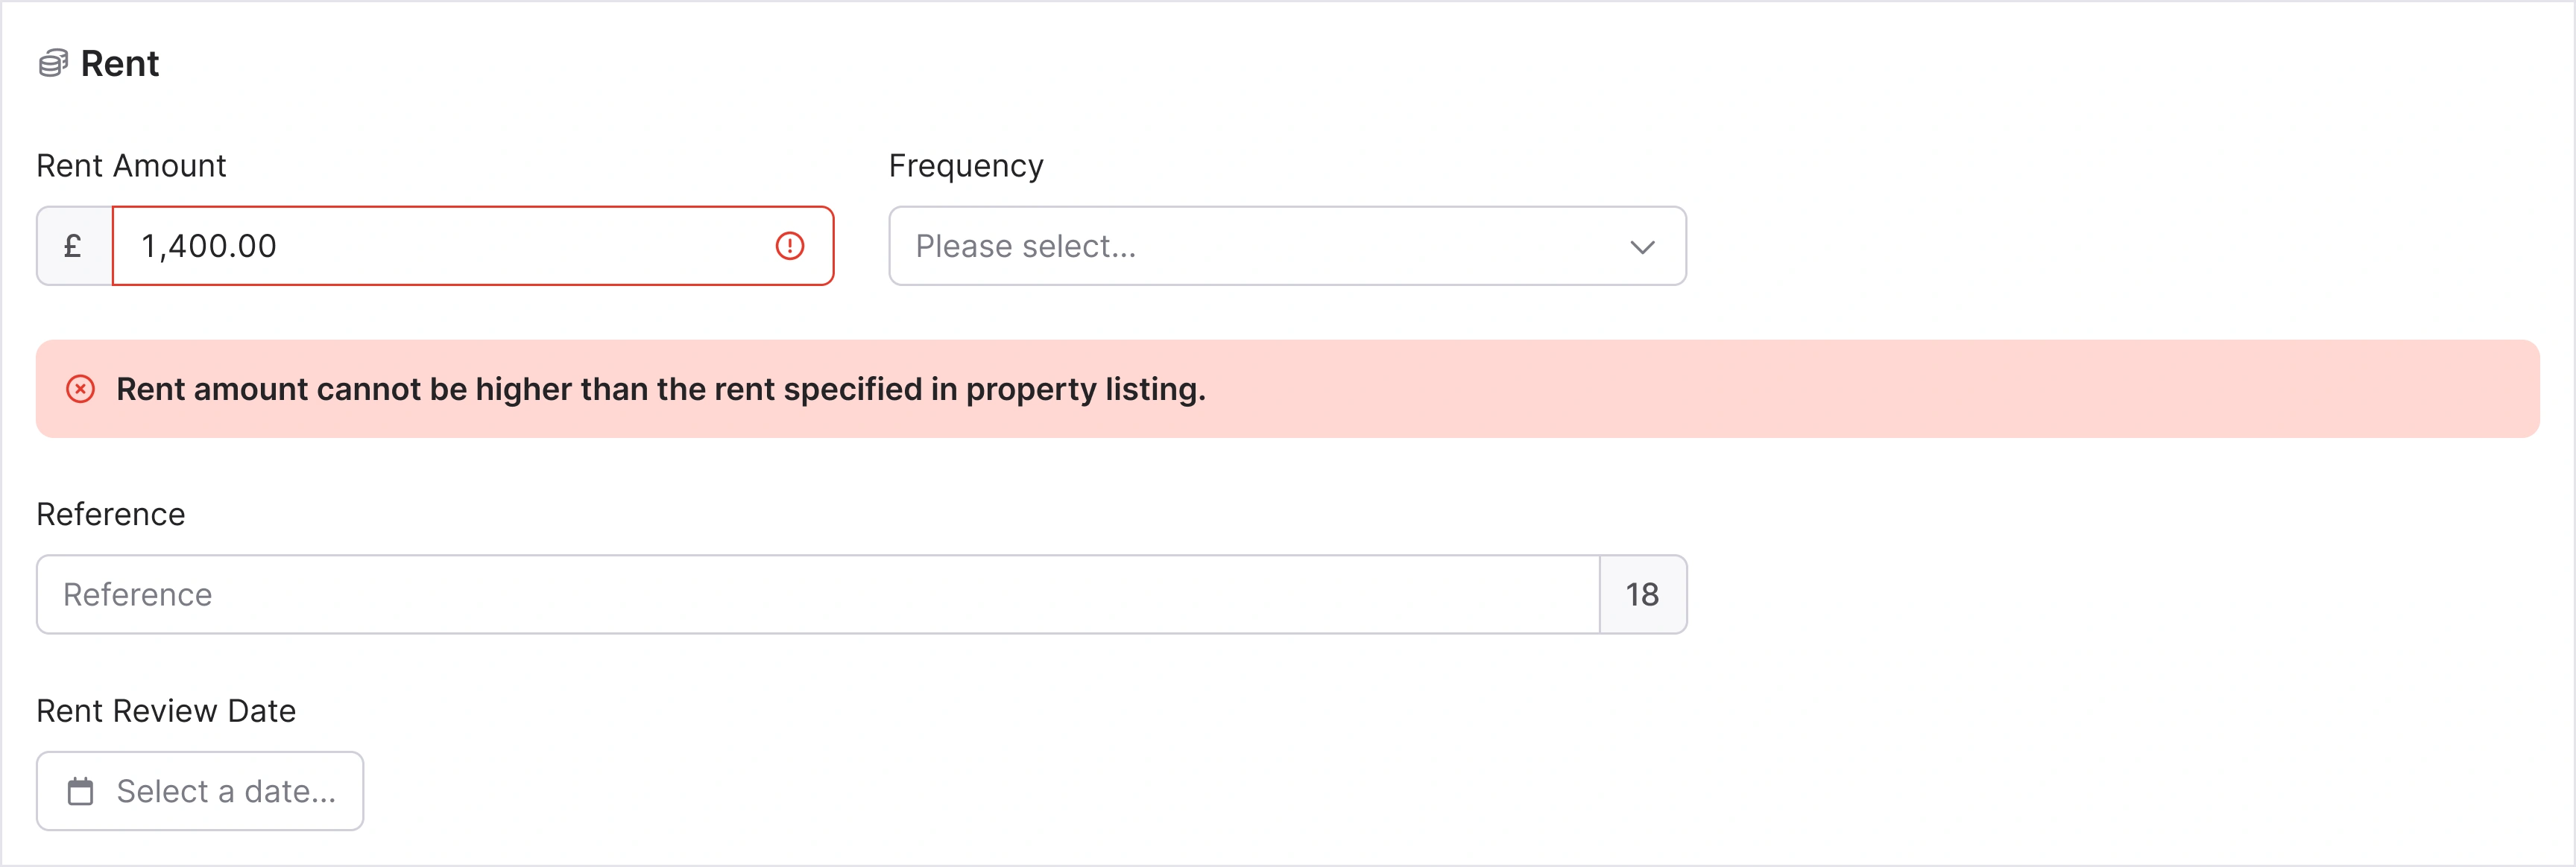Click the £ currency prefix box
Image resolution: width=2576 pixels, height=867 pixels.
pyautogui.click(x=74, y=246)
